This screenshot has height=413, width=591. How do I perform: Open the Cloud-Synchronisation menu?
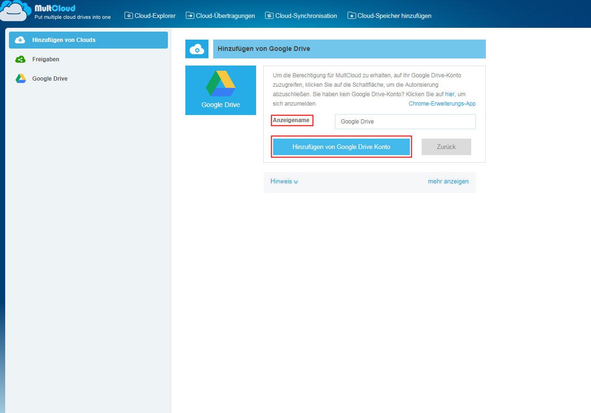click(x=301, y=16)
